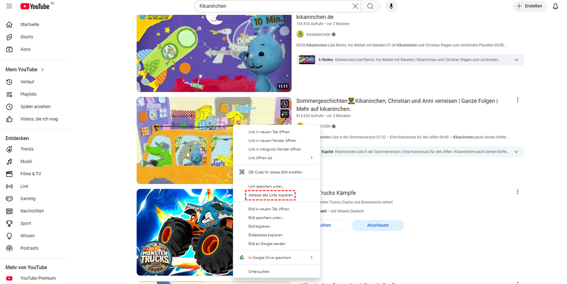
Task: Expand Mein YouTube section
Action: coord(25,69)
